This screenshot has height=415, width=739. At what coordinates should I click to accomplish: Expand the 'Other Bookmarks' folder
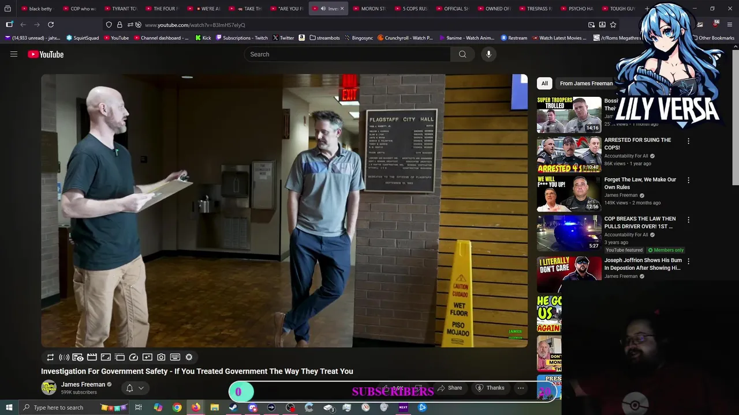(712, 38)
